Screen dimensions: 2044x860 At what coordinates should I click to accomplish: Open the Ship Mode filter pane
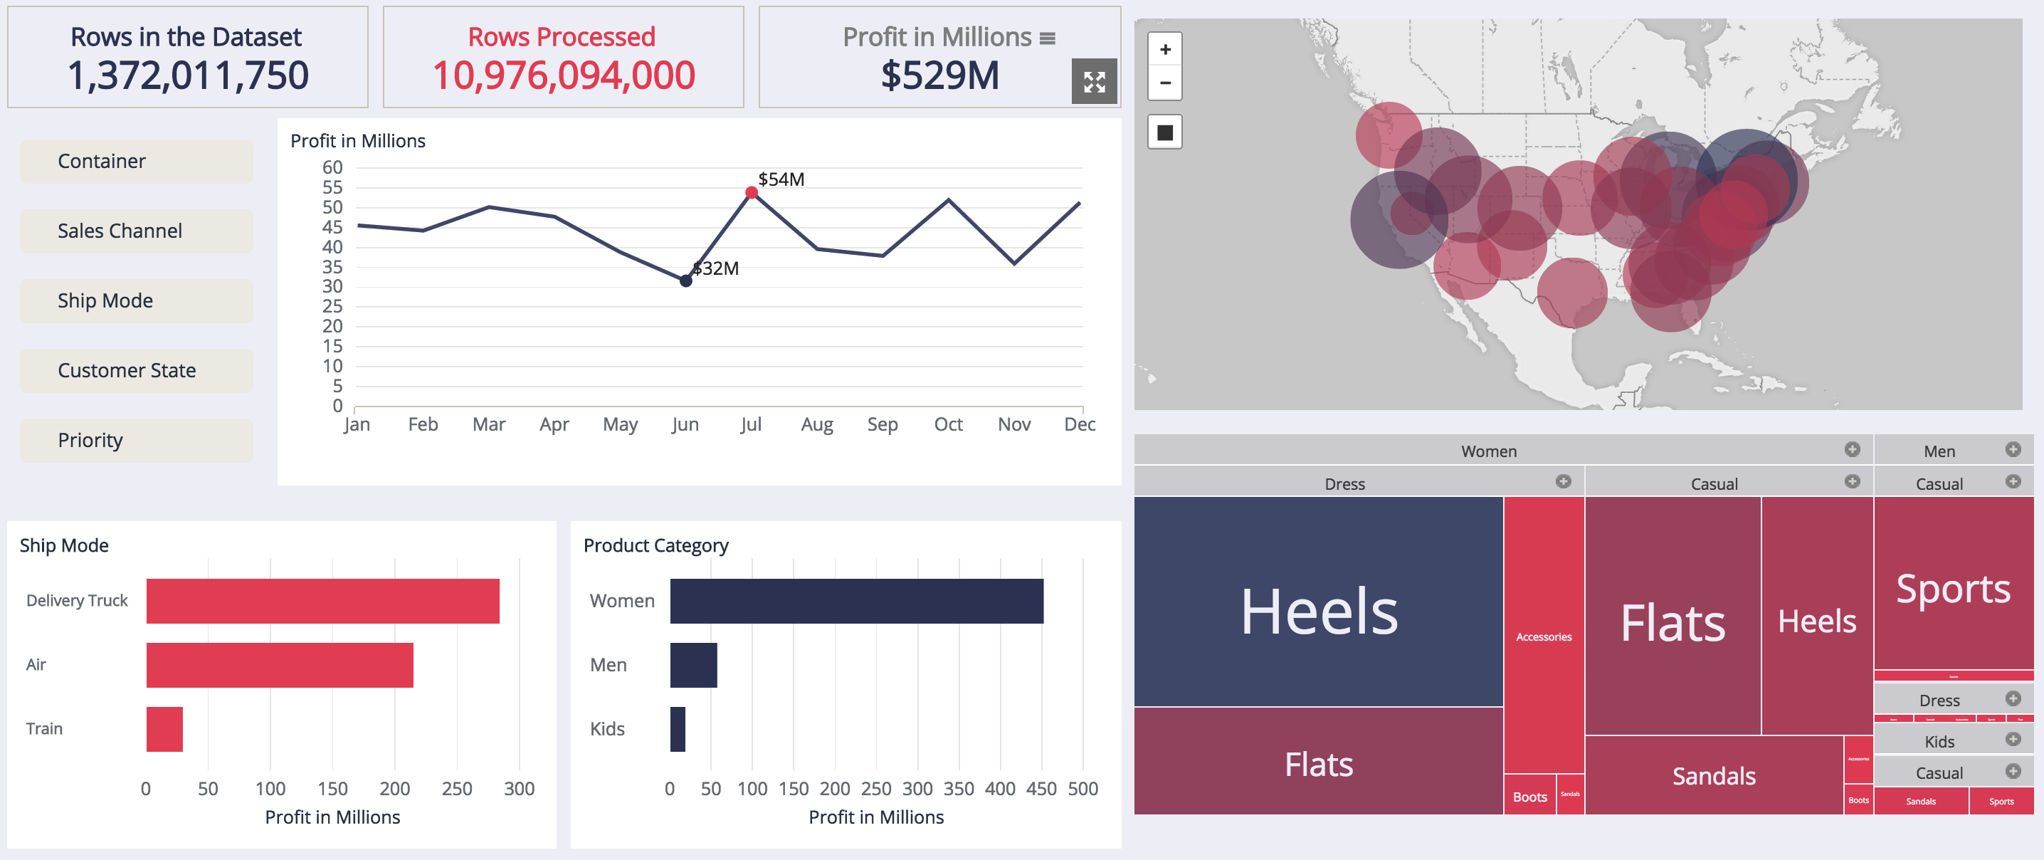pos(137,301)
